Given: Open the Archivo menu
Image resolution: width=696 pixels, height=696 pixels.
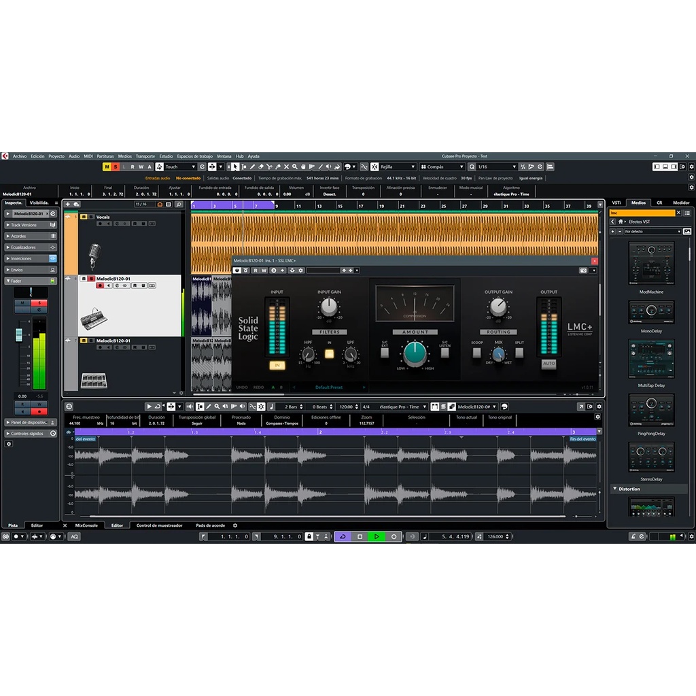Looking at the screenshot, I should [x=20, y=156].
